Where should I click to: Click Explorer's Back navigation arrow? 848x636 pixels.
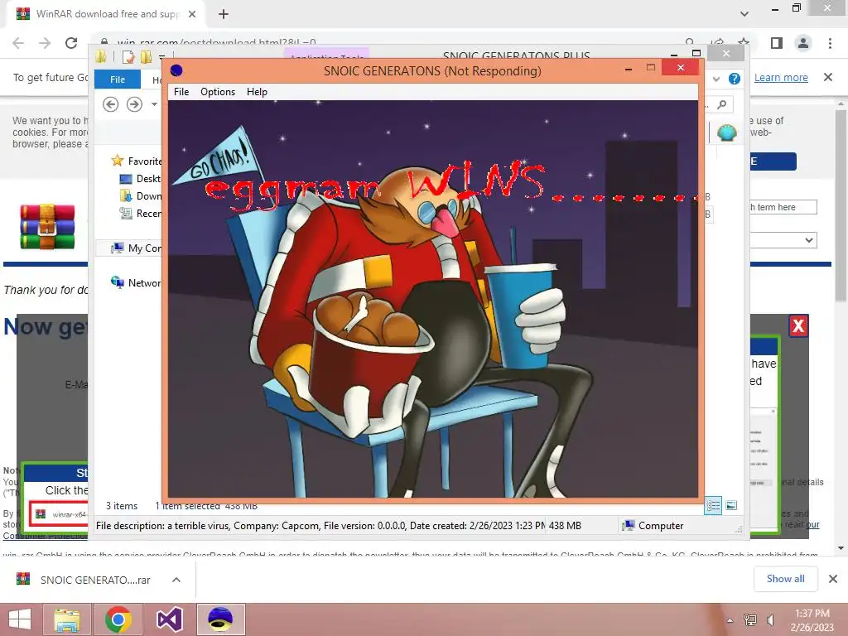110,104
